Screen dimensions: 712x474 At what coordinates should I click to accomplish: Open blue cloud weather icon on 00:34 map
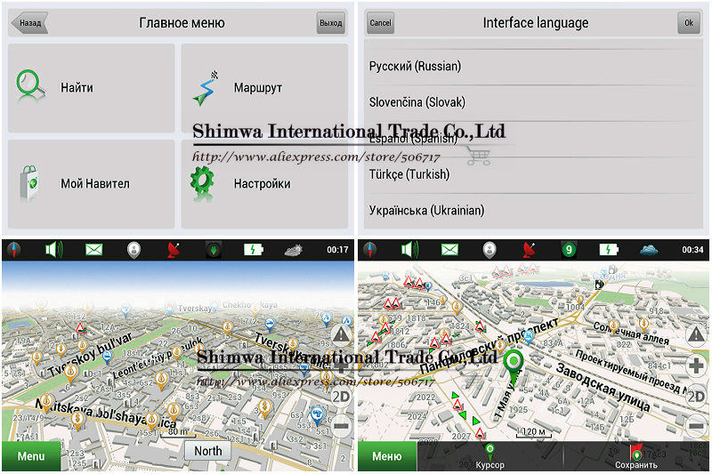click(649, 250)
